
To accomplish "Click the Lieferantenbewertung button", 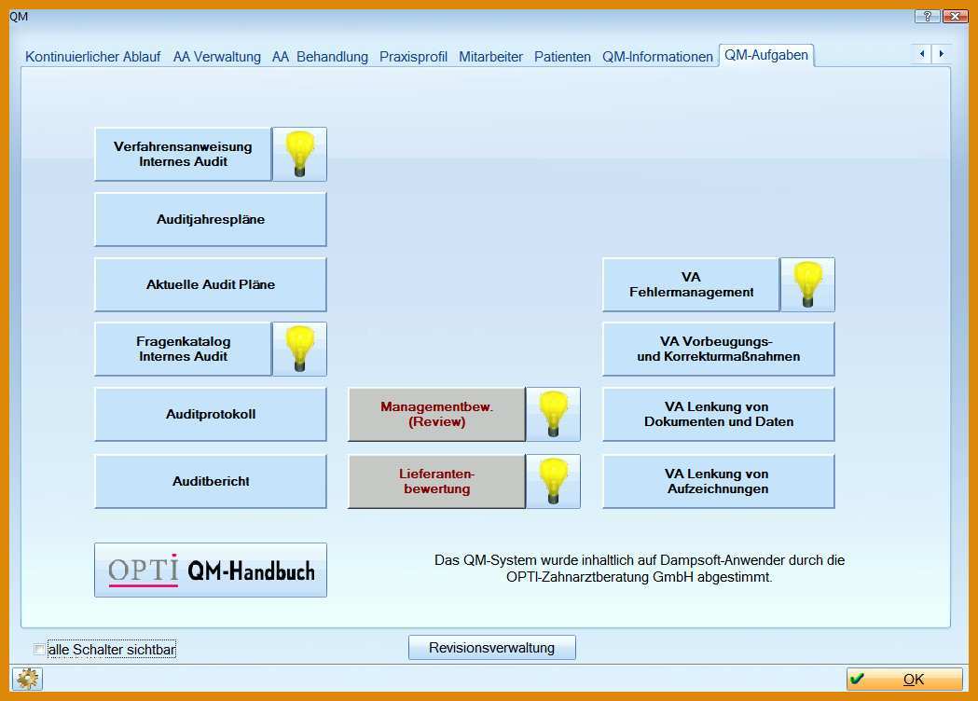I will 436,481.
